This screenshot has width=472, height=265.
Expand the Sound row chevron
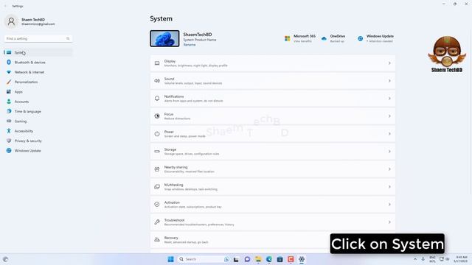click(389, 81)
